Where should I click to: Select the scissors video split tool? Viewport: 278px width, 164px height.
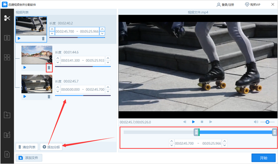coord(7,18)
